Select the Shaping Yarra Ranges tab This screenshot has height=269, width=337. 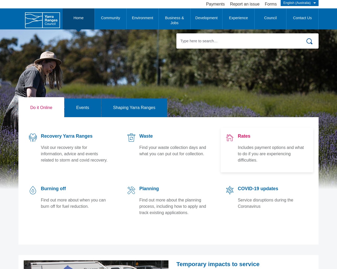(x=134, y=107)
